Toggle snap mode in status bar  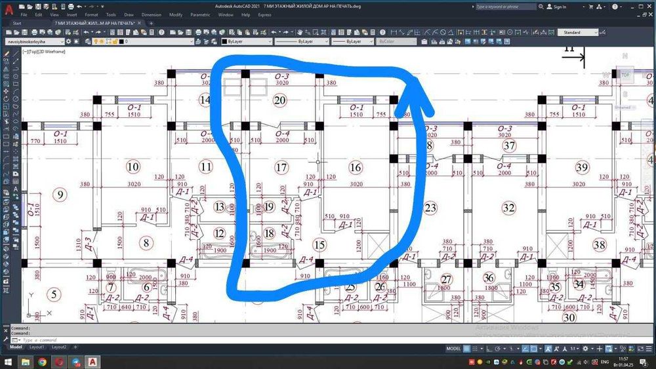[475, 349]
